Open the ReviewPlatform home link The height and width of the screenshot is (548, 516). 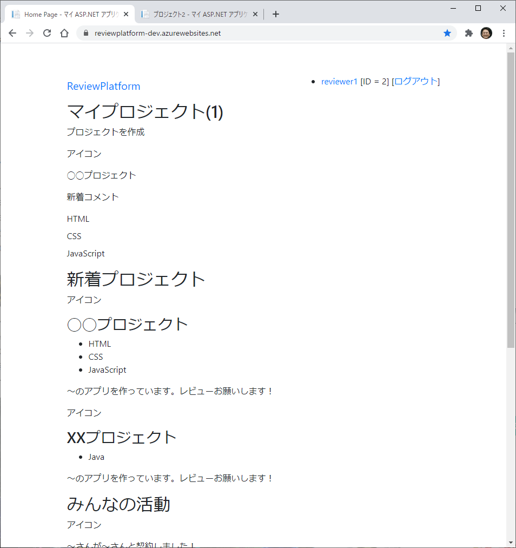click(x=103, y=86)
